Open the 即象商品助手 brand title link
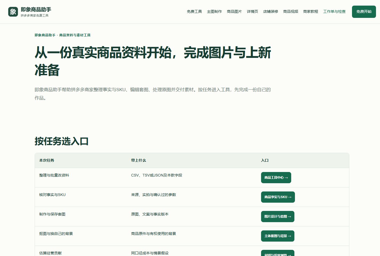380x256 pixels. click(36, 9)
